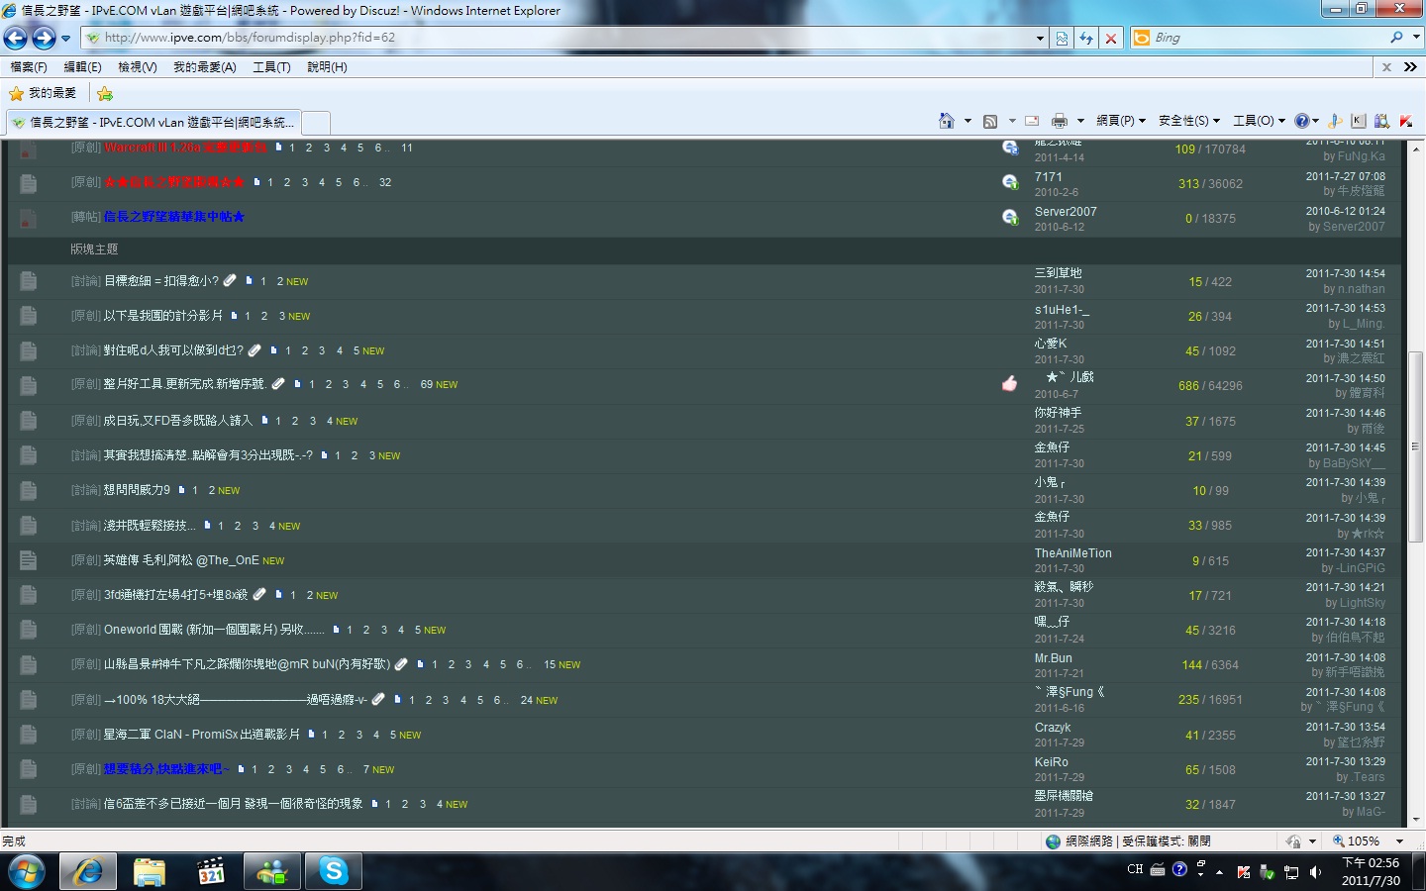Open thread 以下是我團的計分影片
Screen dimensions: 1426x891
[x=163, y=316]
